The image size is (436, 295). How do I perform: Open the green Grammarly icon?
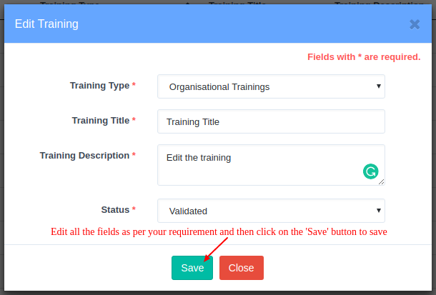[x=370, y=171]
